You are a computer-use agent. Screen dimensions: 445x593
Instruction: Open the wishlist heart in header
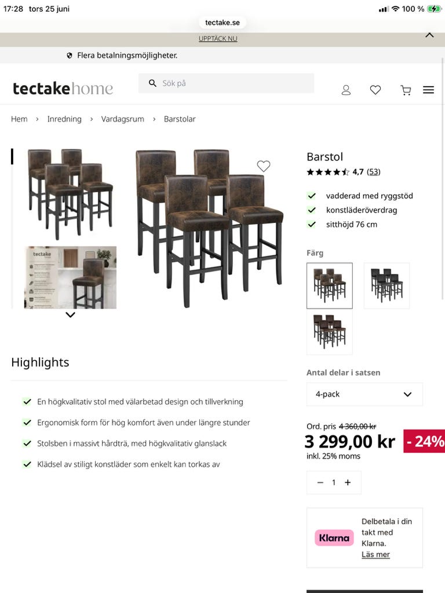(x=375, y=90)
